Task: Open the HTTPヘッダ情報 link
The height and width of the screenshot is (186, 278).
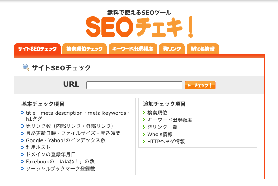Action: coord(166,142)
